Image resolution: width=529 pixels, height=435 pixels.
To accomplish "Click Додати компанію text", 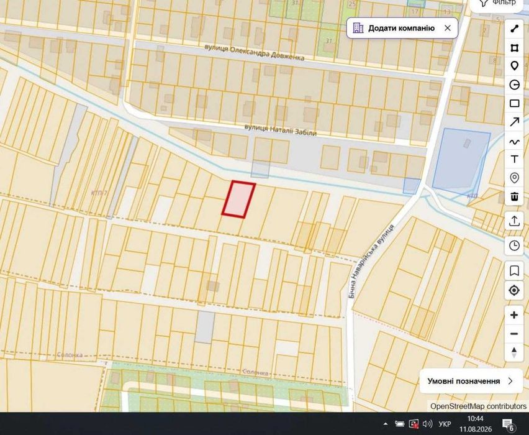I will click(x=401, y=28).
